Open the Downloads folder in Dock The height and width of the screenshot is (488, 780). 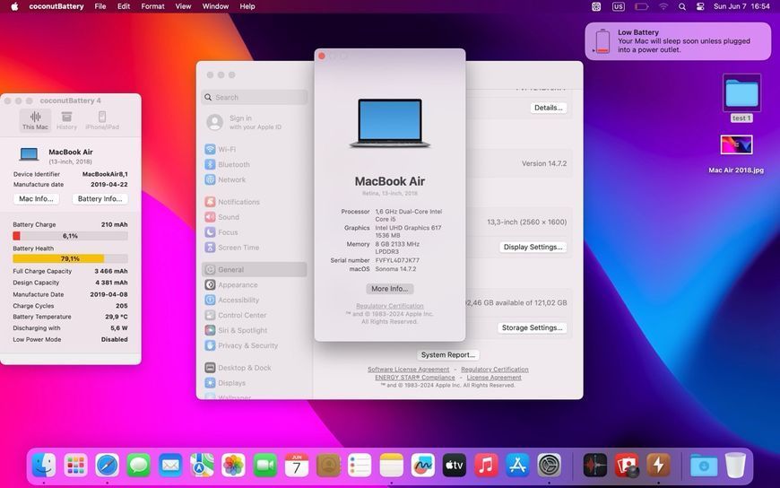point(704,466)
